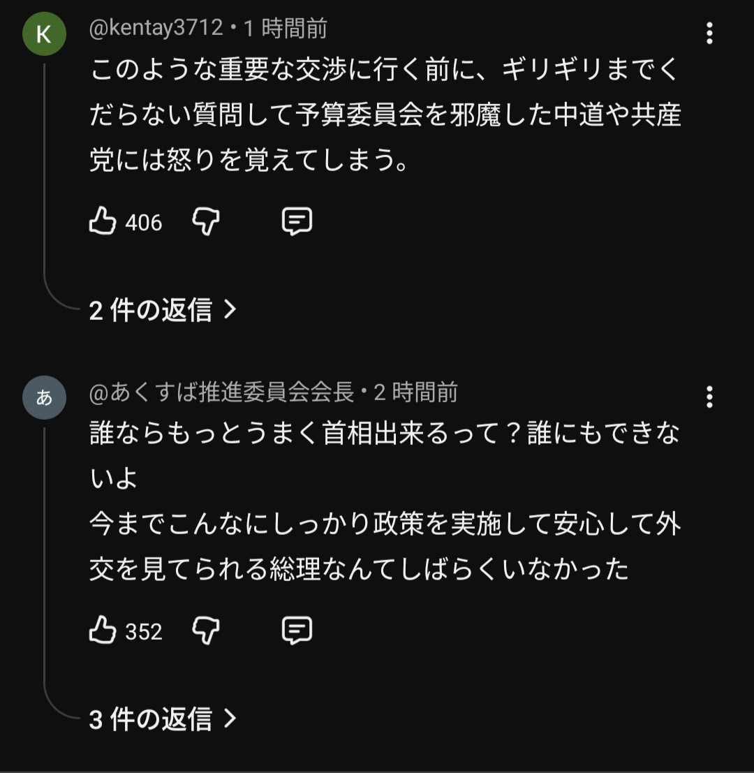Click the 406 like count
754x773 pixels.
click(144, 223)
